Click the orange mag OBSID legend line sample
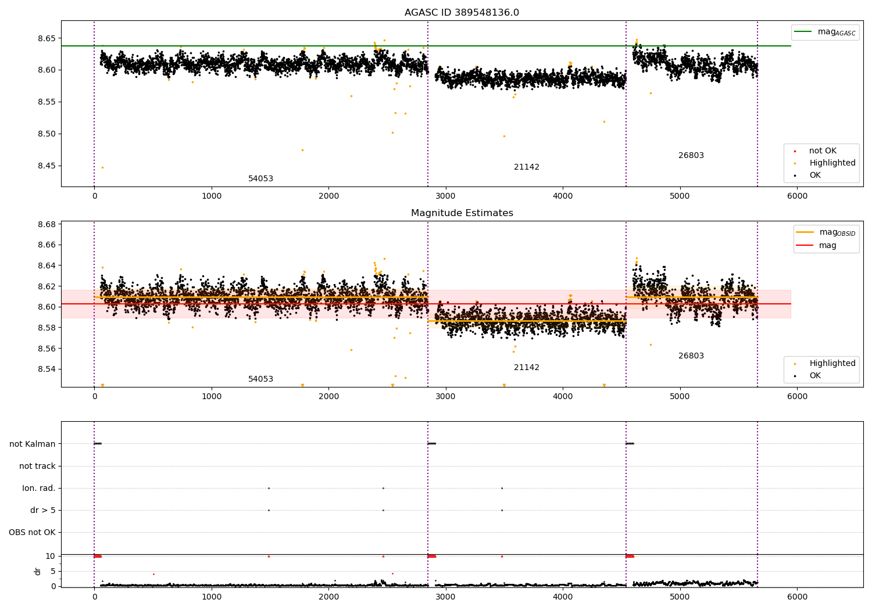 pyautogui.click(x=805, y=232)
